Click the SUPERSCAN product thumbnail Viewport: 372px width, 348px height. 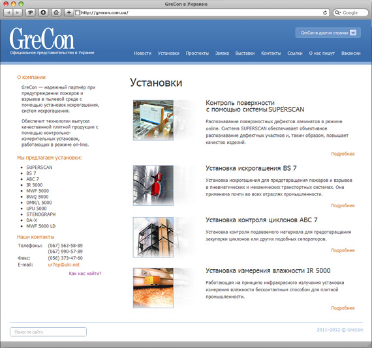[x=153, y=120]
